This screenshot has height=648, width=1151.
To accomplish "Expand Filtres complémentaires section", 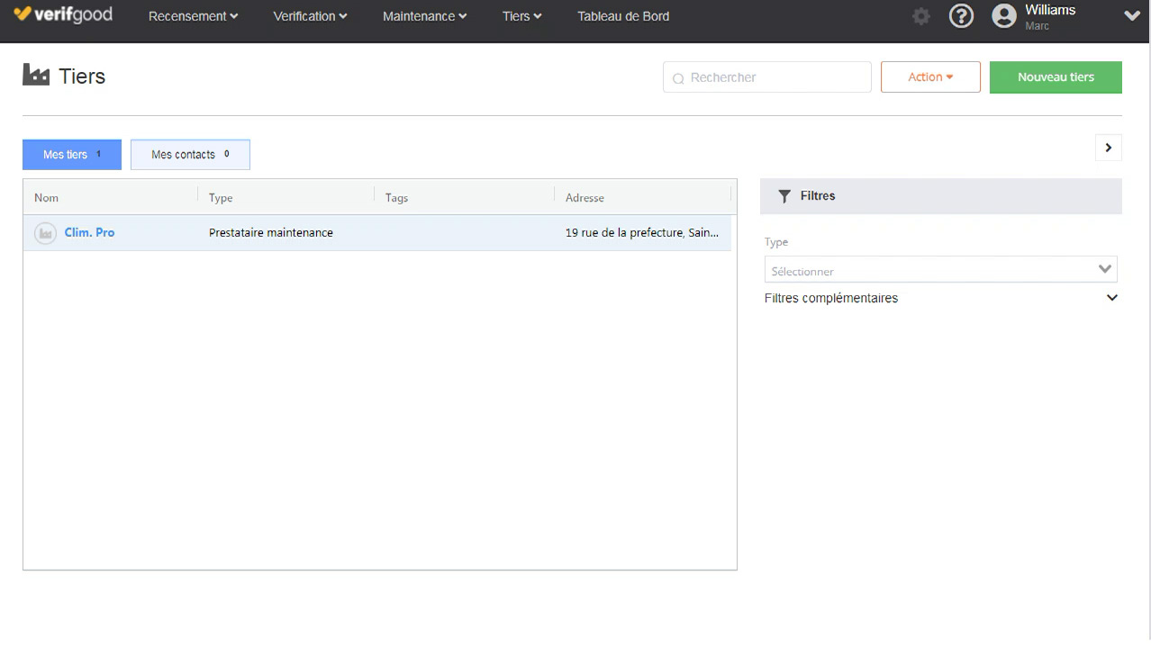I will pos(1111,298).
